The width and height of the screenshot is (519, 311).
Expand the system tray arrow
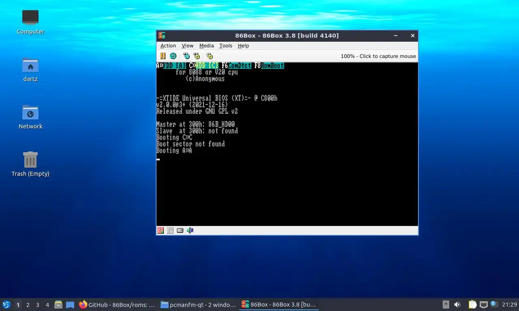point(446,305)
